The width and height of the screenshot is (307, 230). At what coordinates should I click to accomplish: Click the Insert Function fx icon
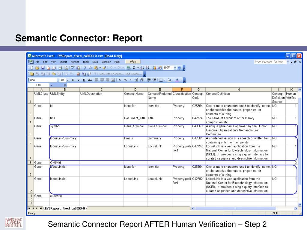tap(65, 85)
